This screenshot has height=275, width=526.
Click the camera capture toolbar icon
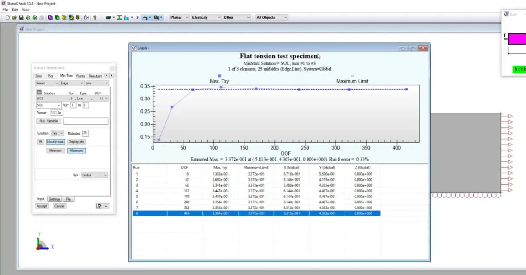click(x=156, y=17)
